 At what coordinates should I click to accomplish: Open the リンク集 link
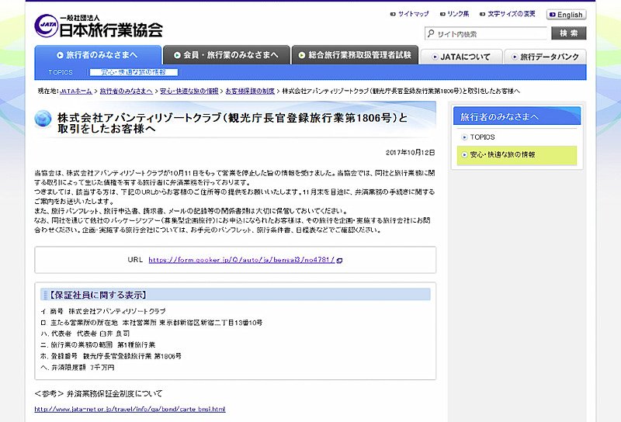tap(458, 14)
